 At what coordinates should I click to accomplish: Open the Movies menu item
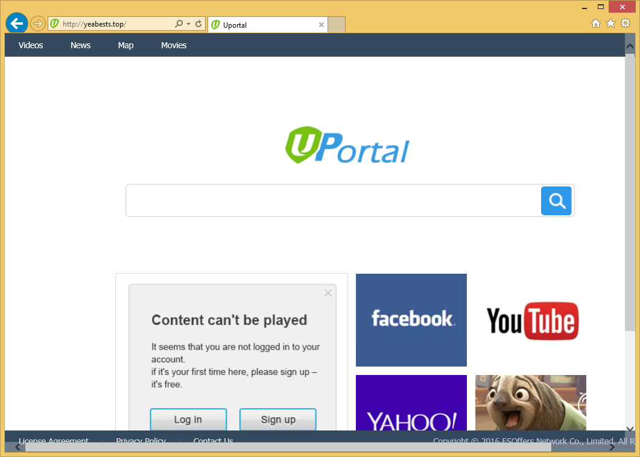pyautogui.click(x=174, y=45)
